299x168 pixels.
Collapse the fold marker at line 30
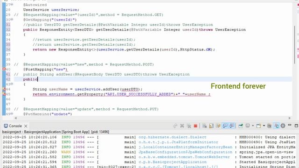click(12, 19)
